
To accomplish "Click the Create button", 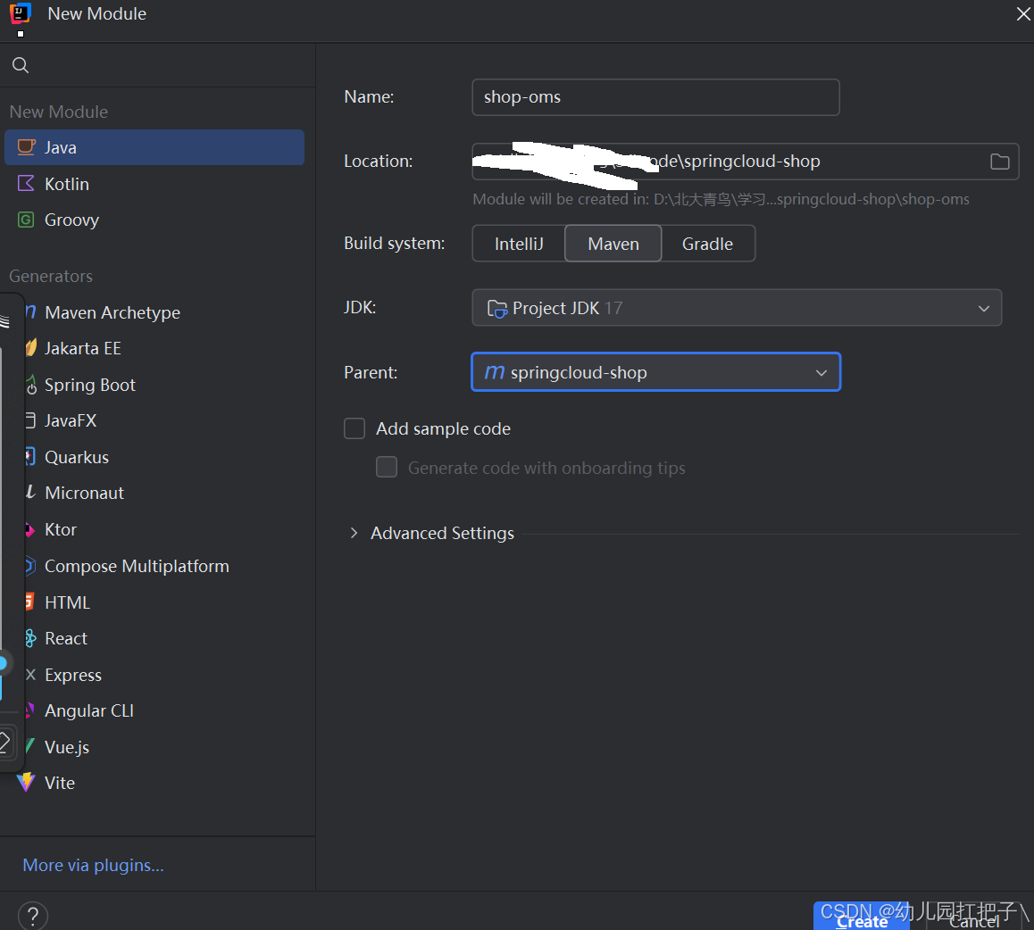I will tap(862, 918).
